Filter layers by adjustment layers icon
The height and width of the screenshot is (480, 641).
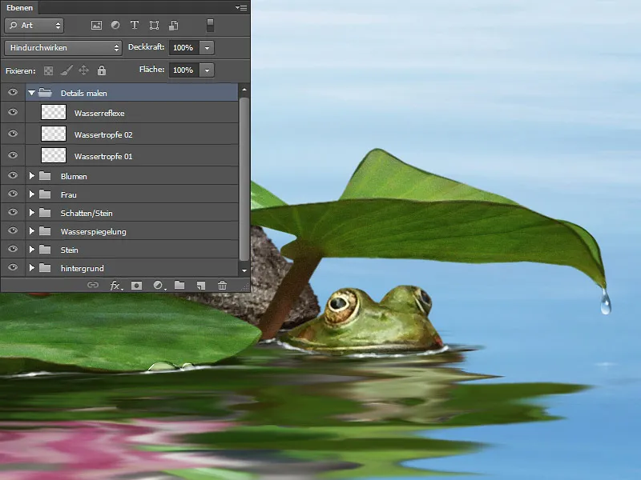(x=115, y=26)
